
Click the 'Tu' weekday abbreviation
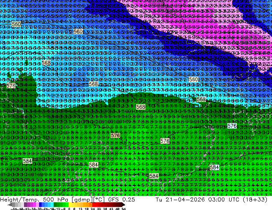pyautogui.click(x=159, y=200)
